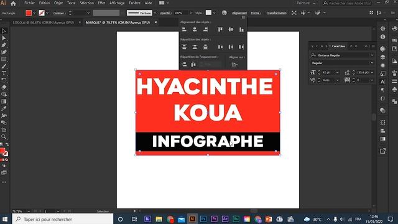Image resolution: width=398 pixels, height=224 pixels.
Task: Select the Direct Selection tool
Action: [x=4, y=38]
